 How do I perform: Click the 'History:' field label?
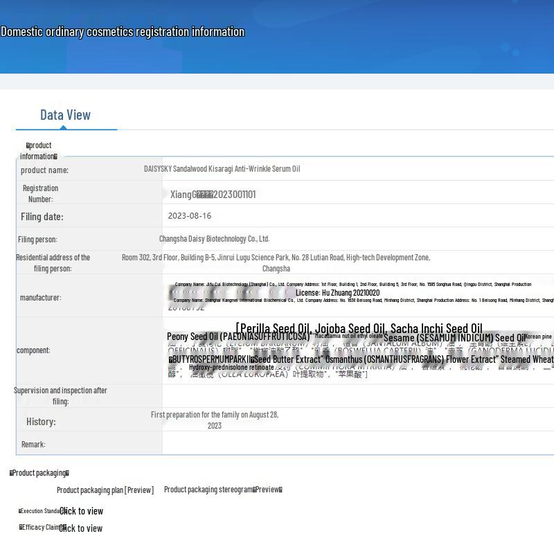point(41,422)
